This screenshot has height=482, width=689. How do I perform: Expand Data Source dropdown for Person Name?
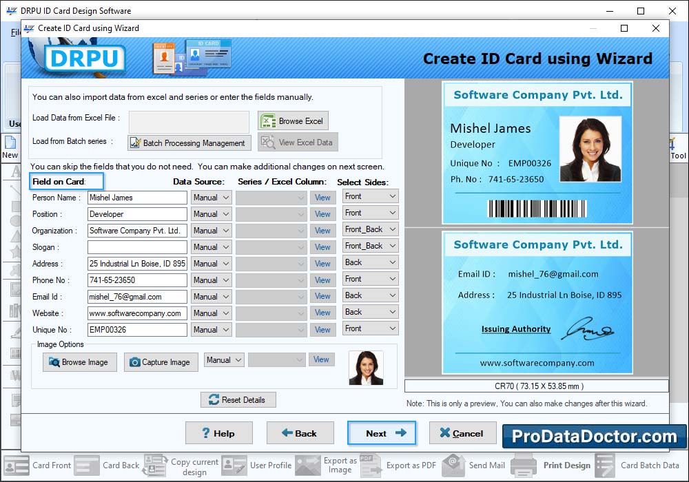(211, 198)
